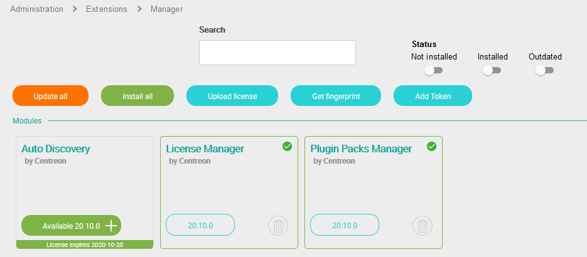Viewport: 587px width, 257px height.
Task: Click the plus icon on Auto Discovery
Action: 110,226
